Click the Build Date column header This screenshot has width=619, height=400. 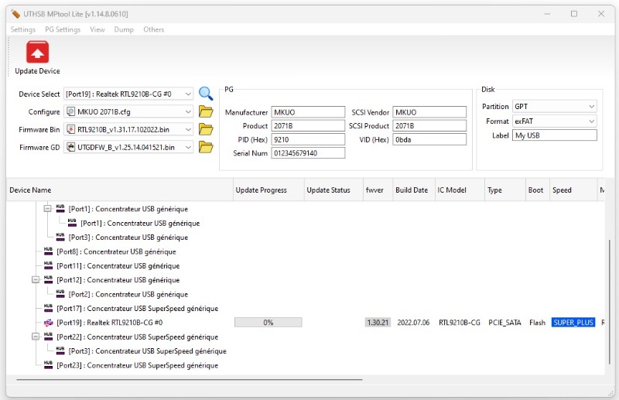(411, 190)
